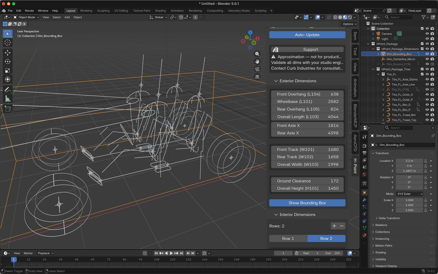The image size is (438, 274).
Task: Select the Row 1 button
Action: pyautogui.click(x=288, y=239)
